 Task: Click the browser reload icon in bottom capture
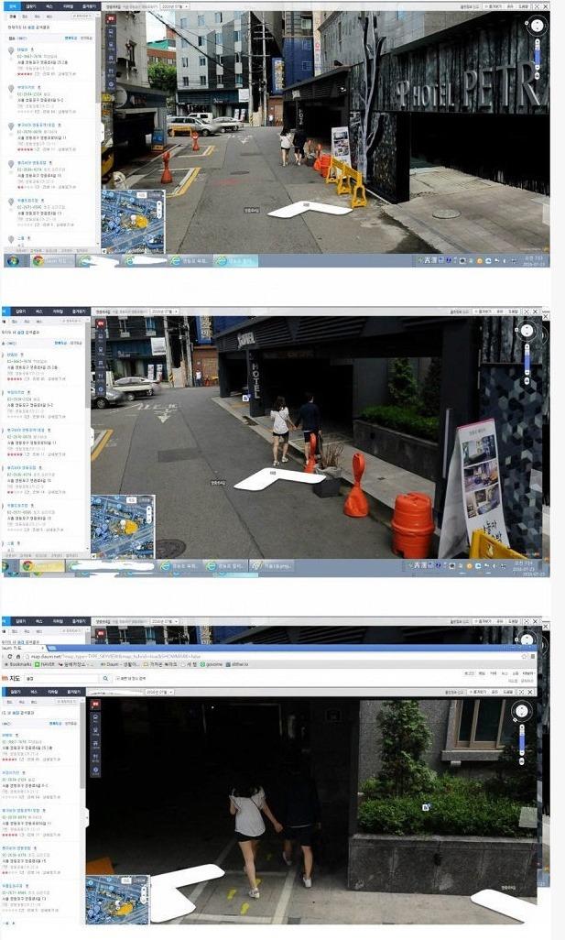(9, 656)
